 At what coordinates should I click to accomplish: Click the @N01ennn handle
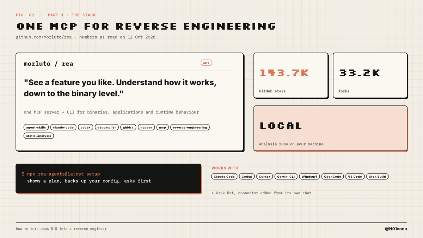396,229
